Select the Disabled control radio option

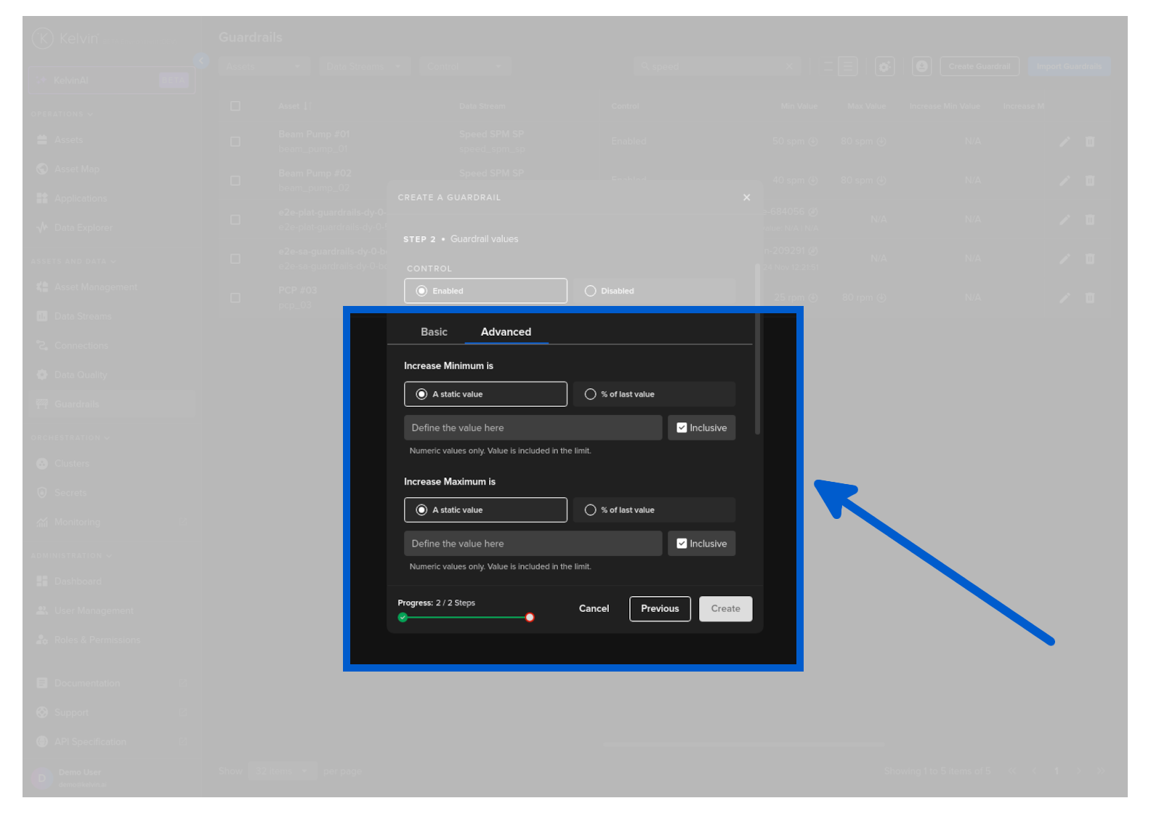(591, 291)
